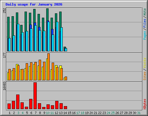Click day 19 on the axis
This screenshot has height=116, width=148.
tap(87, 113)
